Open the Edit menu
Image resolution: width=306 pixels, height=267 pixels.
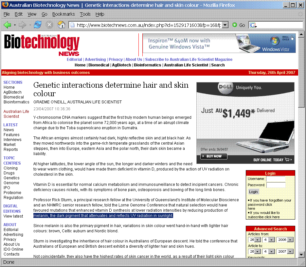[x=19, y=14]
